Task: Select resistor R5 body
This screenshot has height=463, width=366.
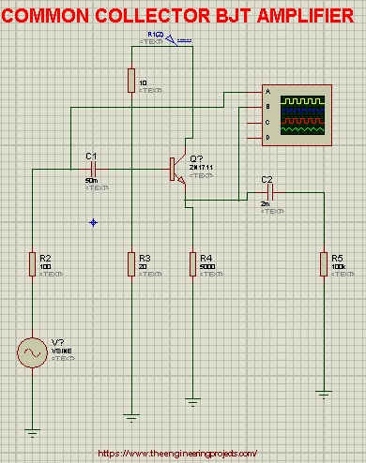Action: [324, 264]
